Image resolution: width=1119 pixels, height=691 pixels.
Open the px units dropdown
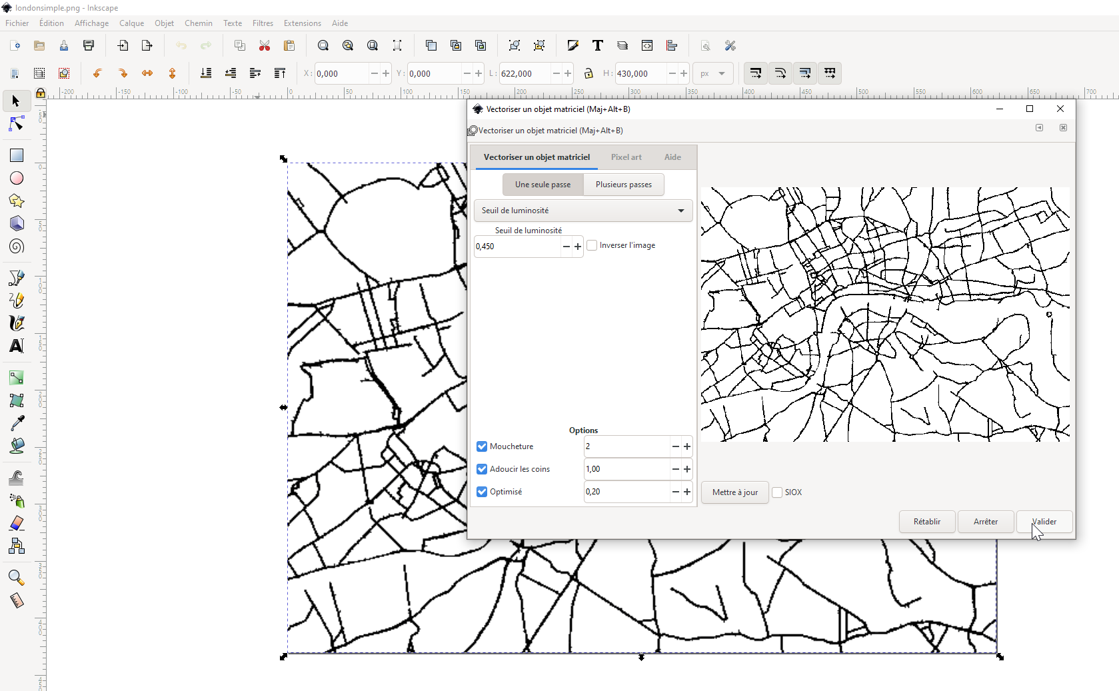(x=713, y=73)
